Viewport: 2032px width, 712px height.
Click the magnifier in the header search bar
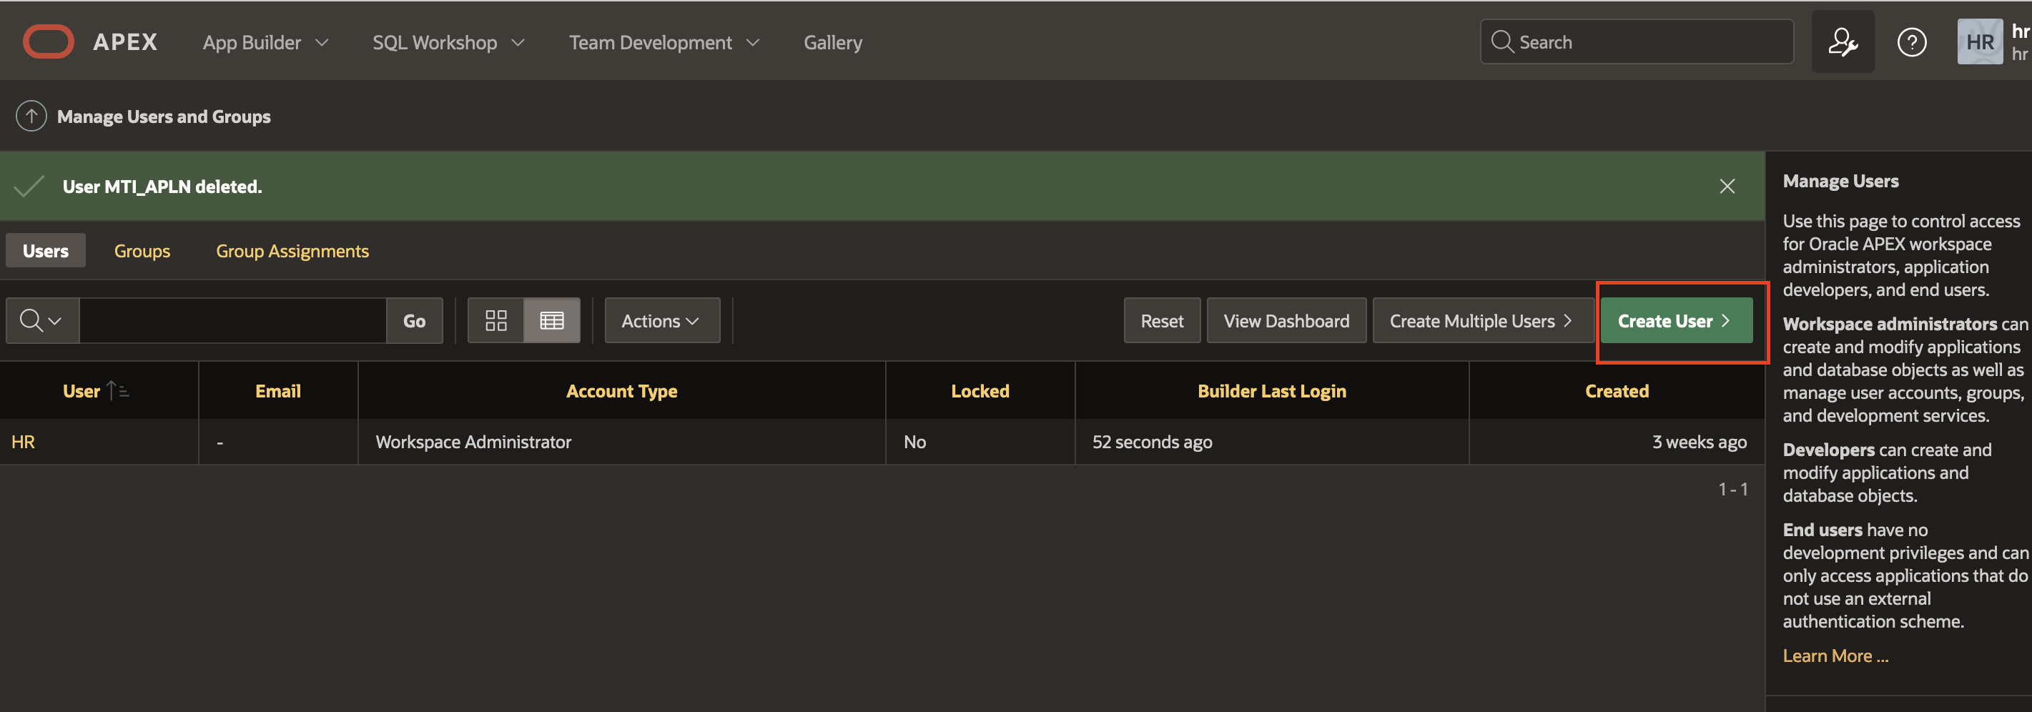pos(1502,41)
